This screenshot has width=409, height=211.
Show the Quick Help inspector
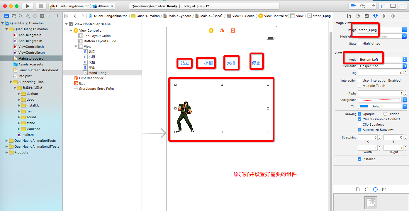[358, 16]
